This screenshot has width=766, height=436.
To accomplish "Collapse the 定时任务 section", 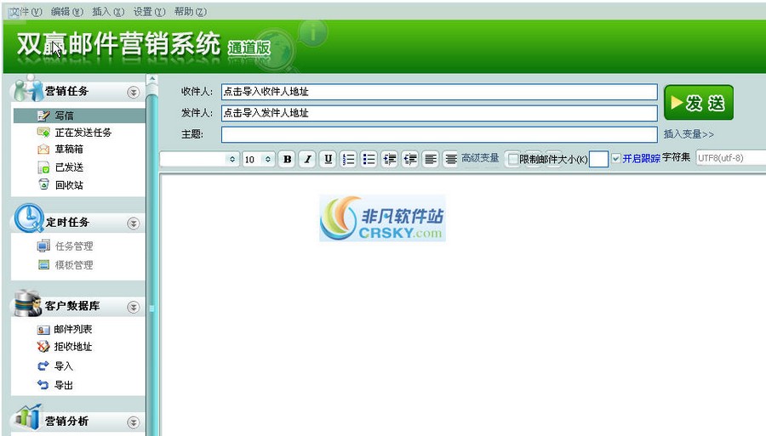I will [133, 224].
